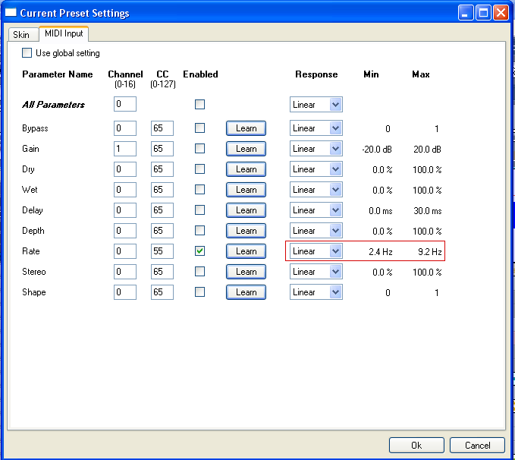This screenshot has height=460, width=515.
Task: Click the window title bar icon
Action: [x=11, y=12]
